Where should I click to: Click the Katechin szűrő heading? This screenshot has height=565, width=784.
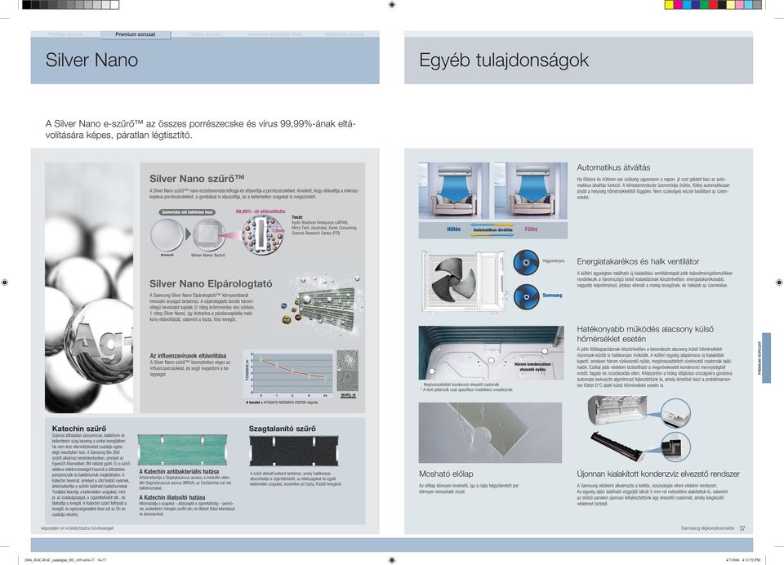pos(79,429)
